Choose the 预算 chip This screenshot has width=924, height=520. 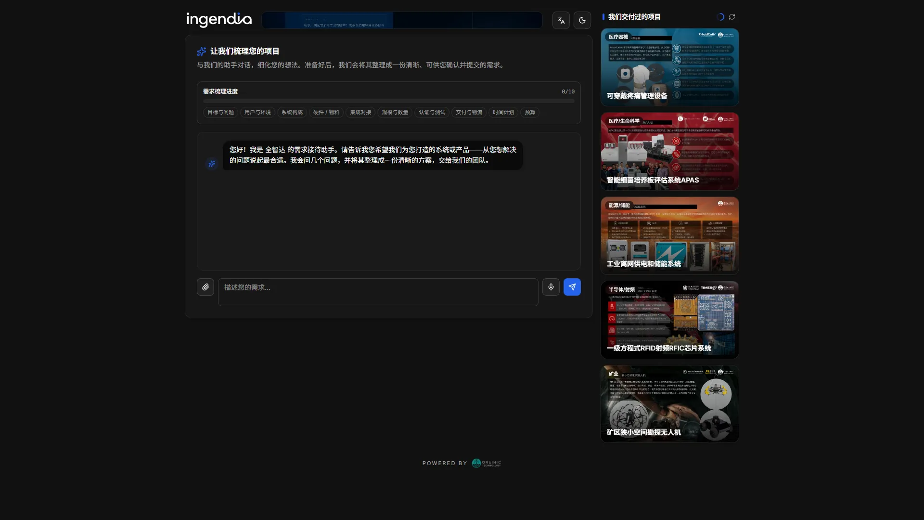pyautogui.click(x=530, y=112)
